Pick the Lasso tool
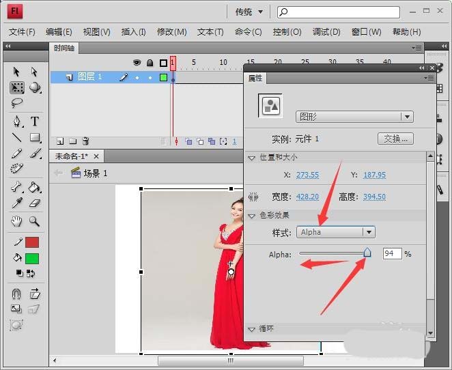Viewport: 452px width, 370px height. (x=16, y=102)
